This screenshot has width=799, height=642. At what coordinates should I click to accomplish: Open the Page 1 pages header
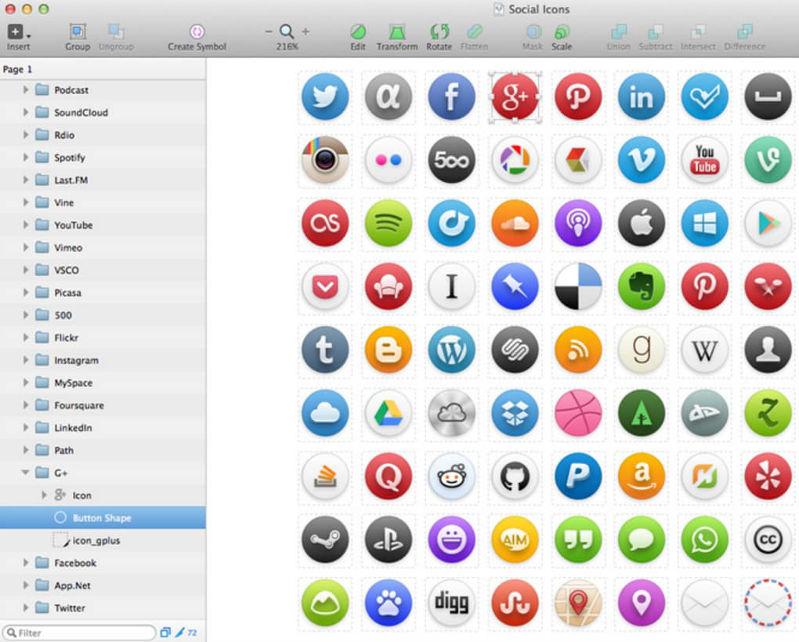pos(103,69)
